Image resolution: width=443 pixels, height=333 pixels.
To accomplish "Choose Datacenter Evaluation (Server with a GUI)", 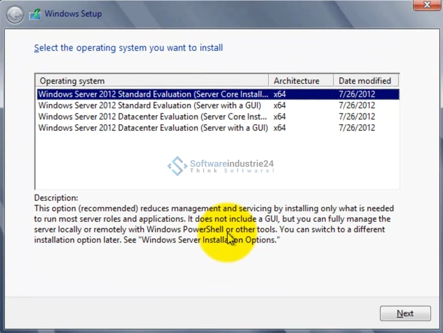I will (152, 128).
